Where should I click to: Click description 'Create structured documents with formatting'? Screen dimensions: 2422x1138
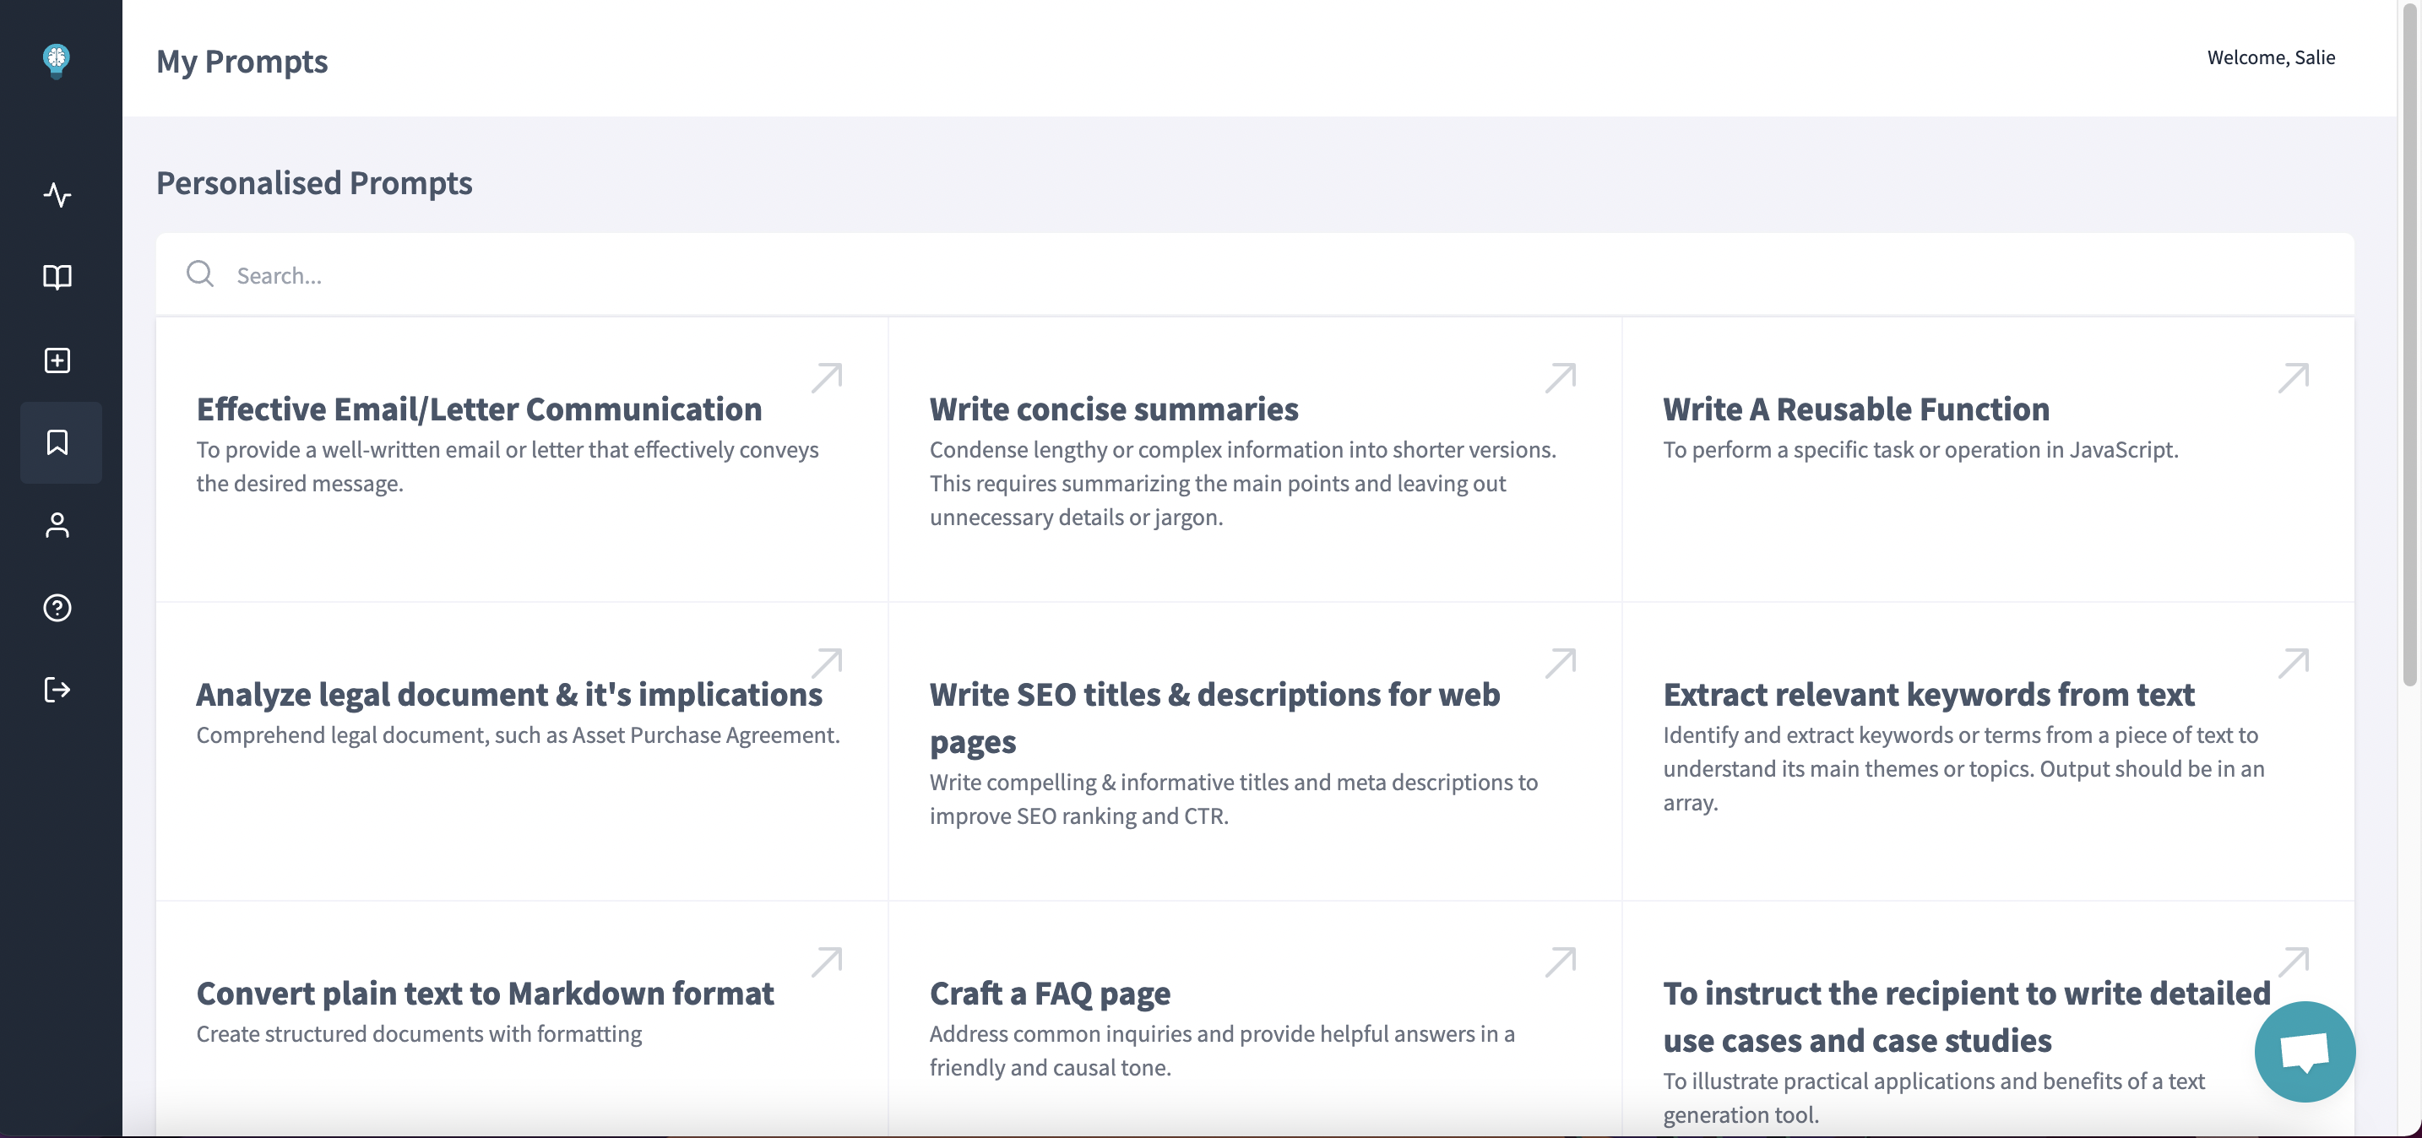click(418, 1035)
